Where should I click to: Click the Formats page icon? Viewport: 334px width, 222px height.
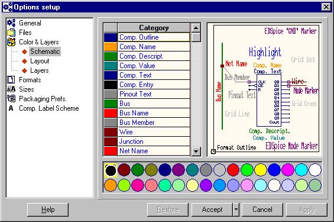[11, 80]
